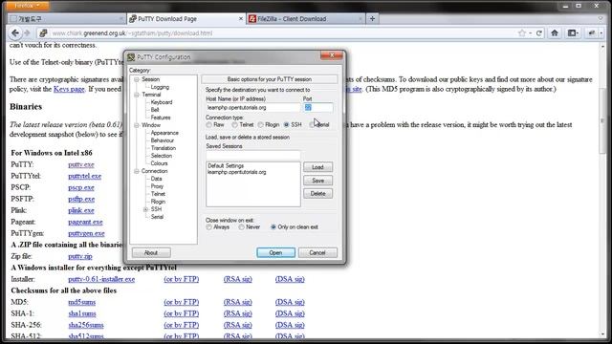
Task: Click the md5sums link
Action: pyautogui.click(x=81, y=302)
